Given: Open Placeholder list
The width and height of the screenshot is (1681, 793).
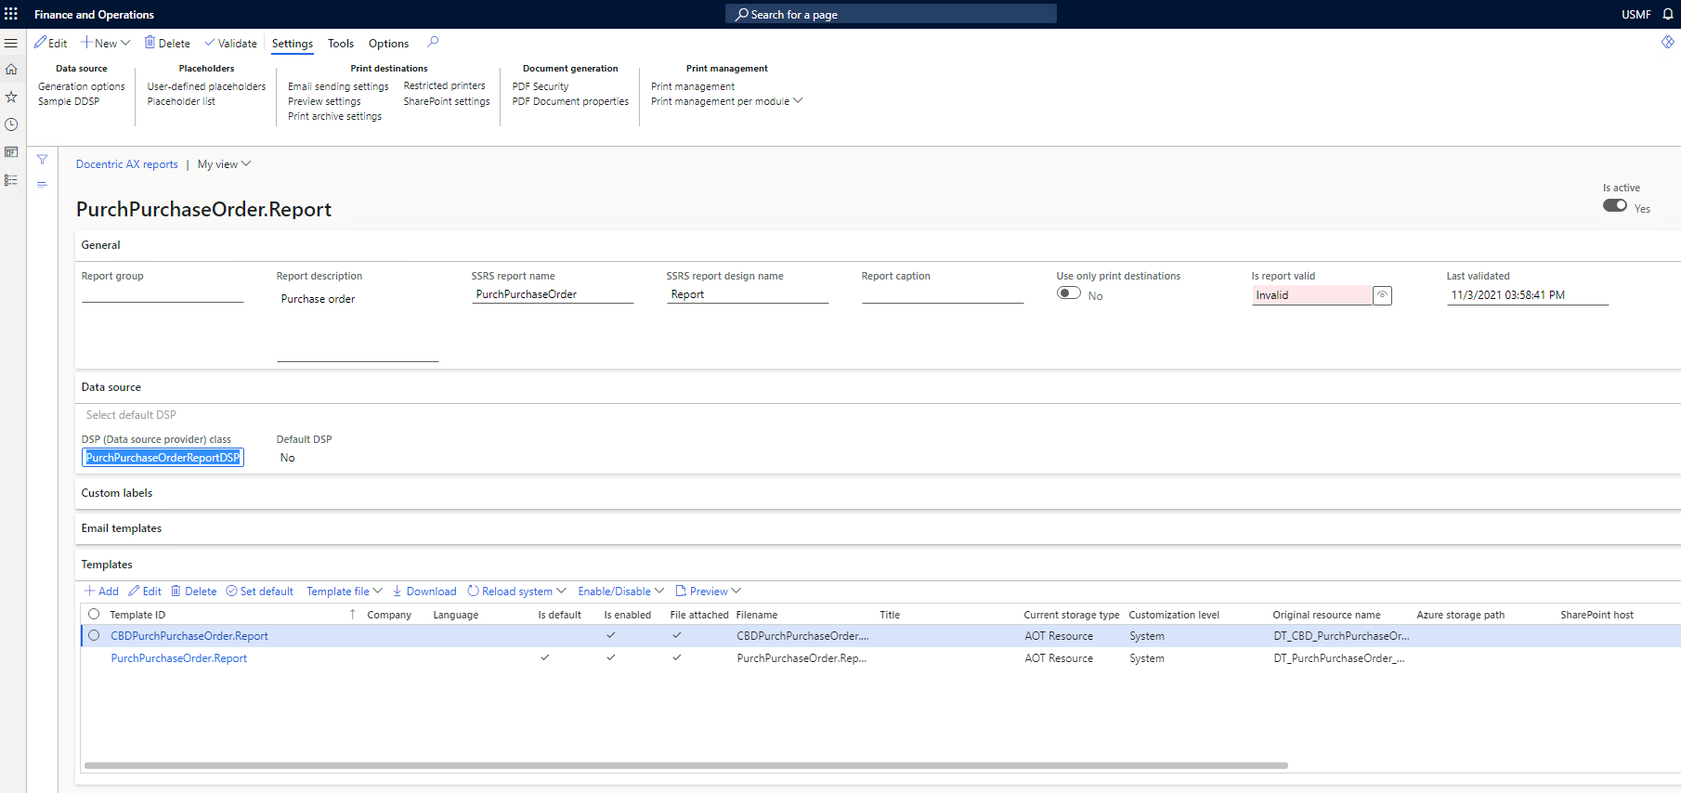Looking at the screenshot, I should [x=181, y=101].
